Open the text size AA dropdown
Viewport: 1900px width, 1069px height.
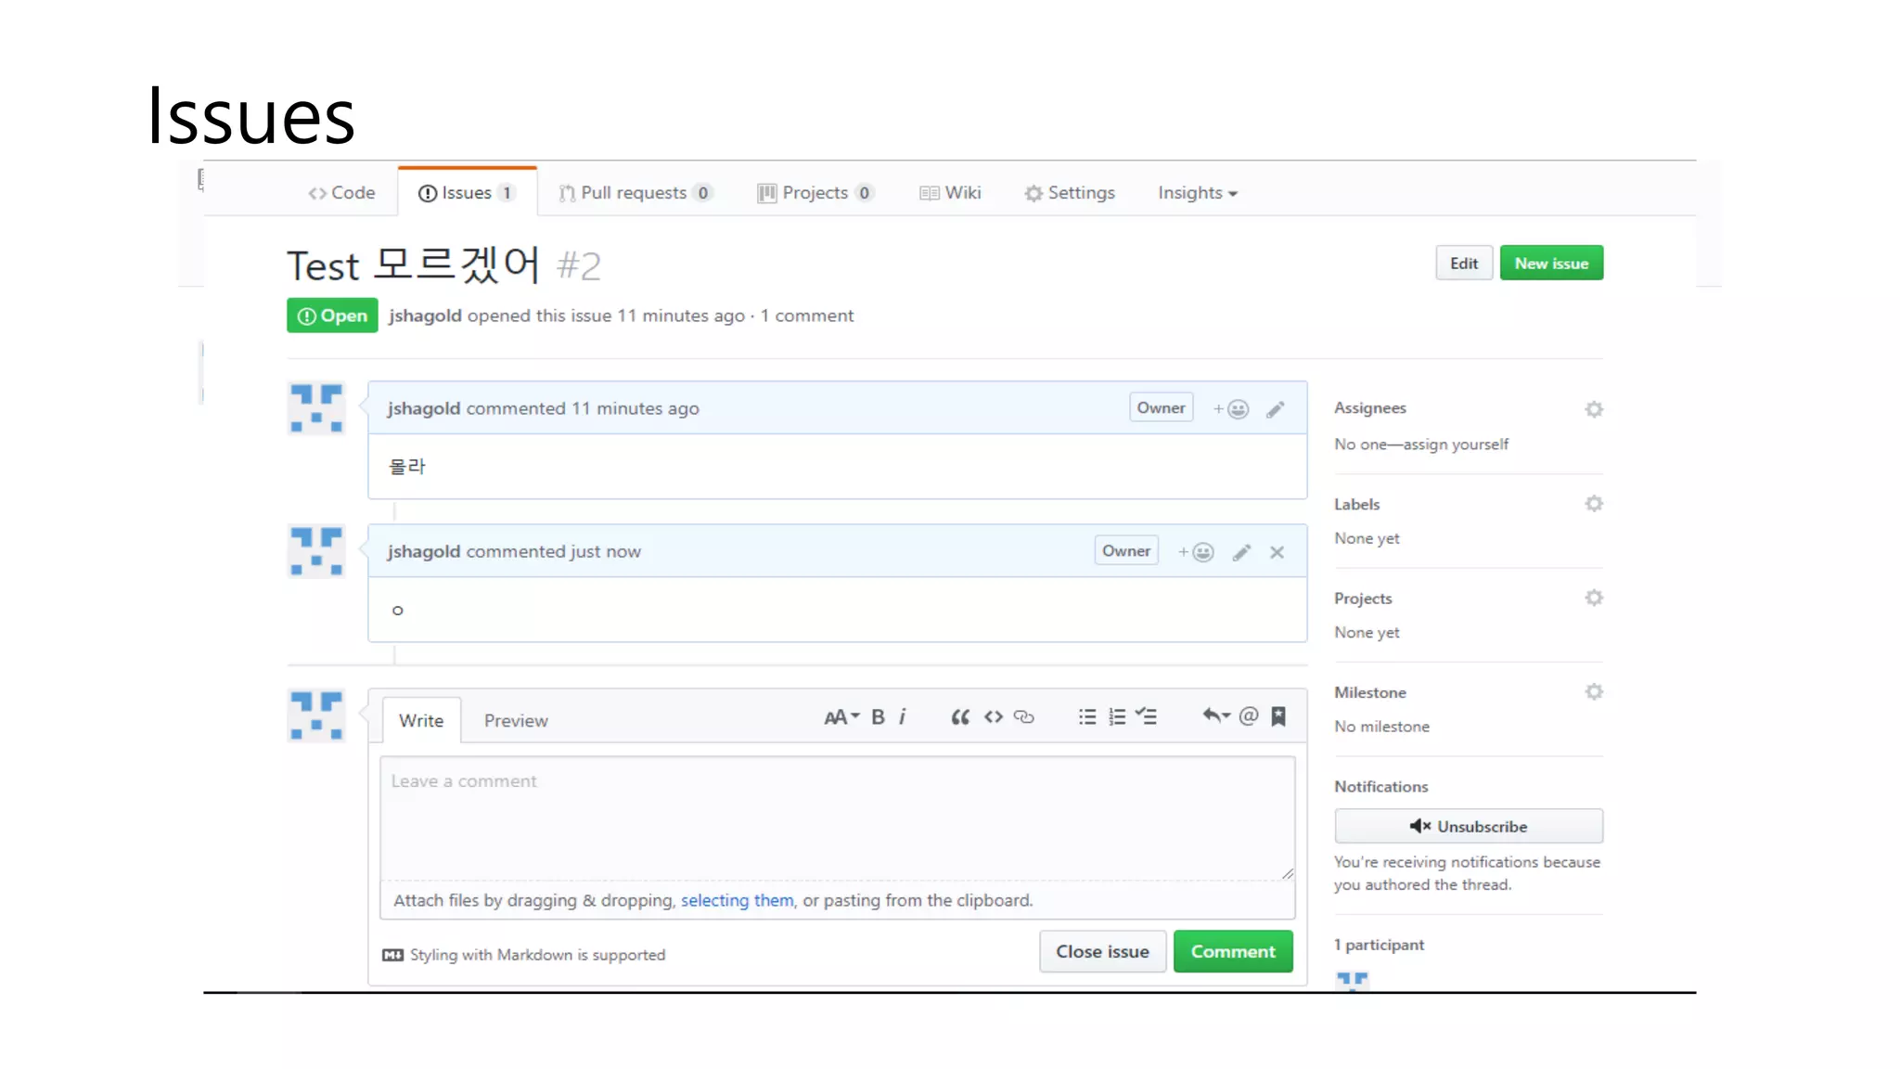841,717
